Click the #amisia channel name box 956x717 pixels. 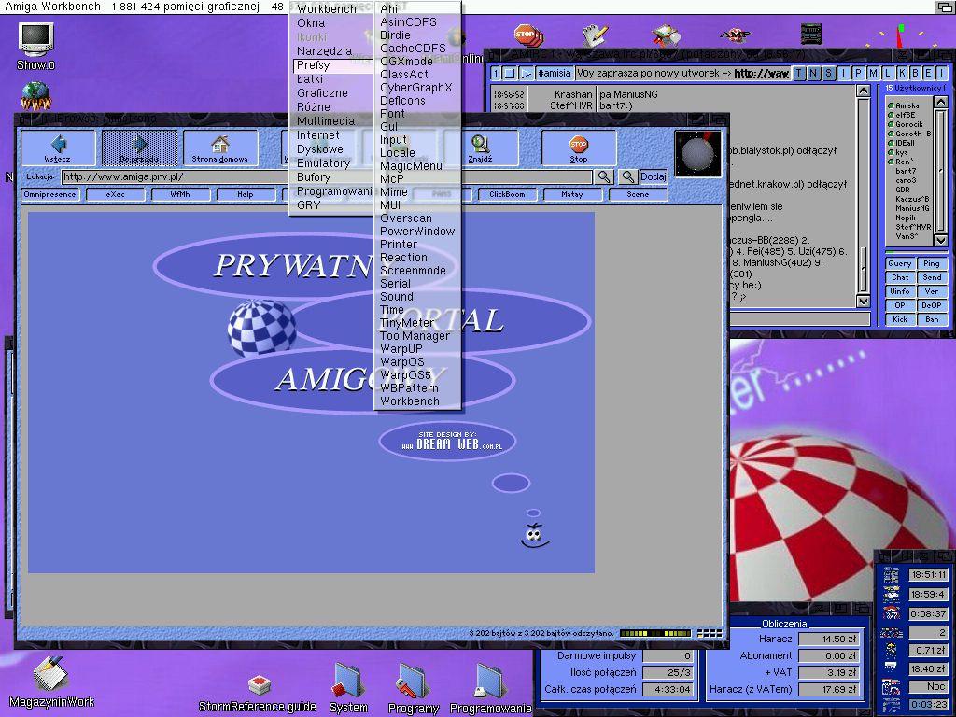[x=555, y=73]
